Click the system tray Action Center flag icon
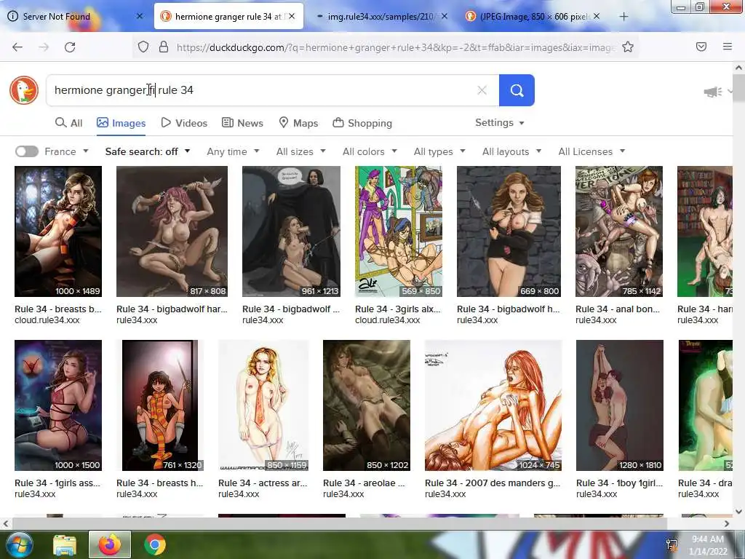Screen dimensions: 745x559 (x=672, y=544)
